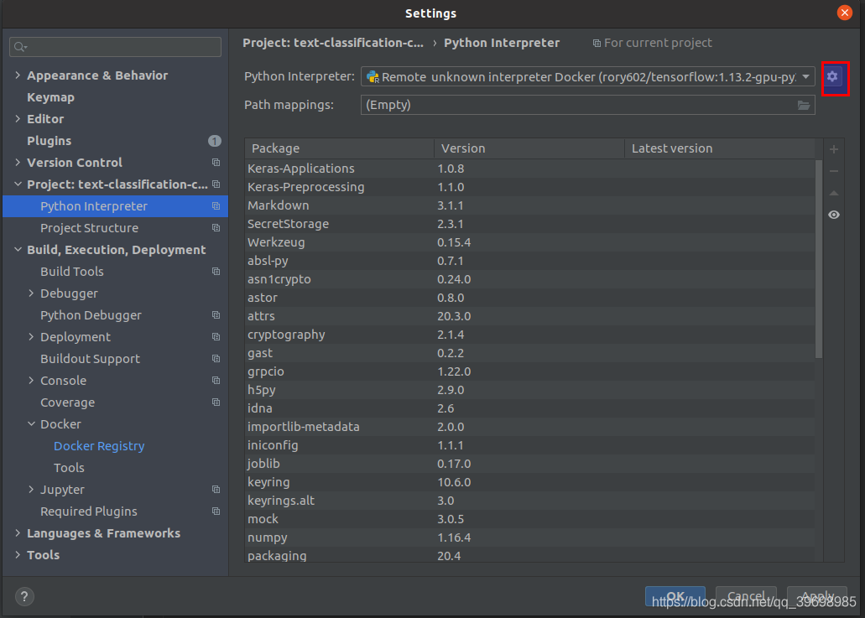Collapse the Build, Execution, Deployment section
The height and width of the screenshot is (618, 865).
point(18,250)
